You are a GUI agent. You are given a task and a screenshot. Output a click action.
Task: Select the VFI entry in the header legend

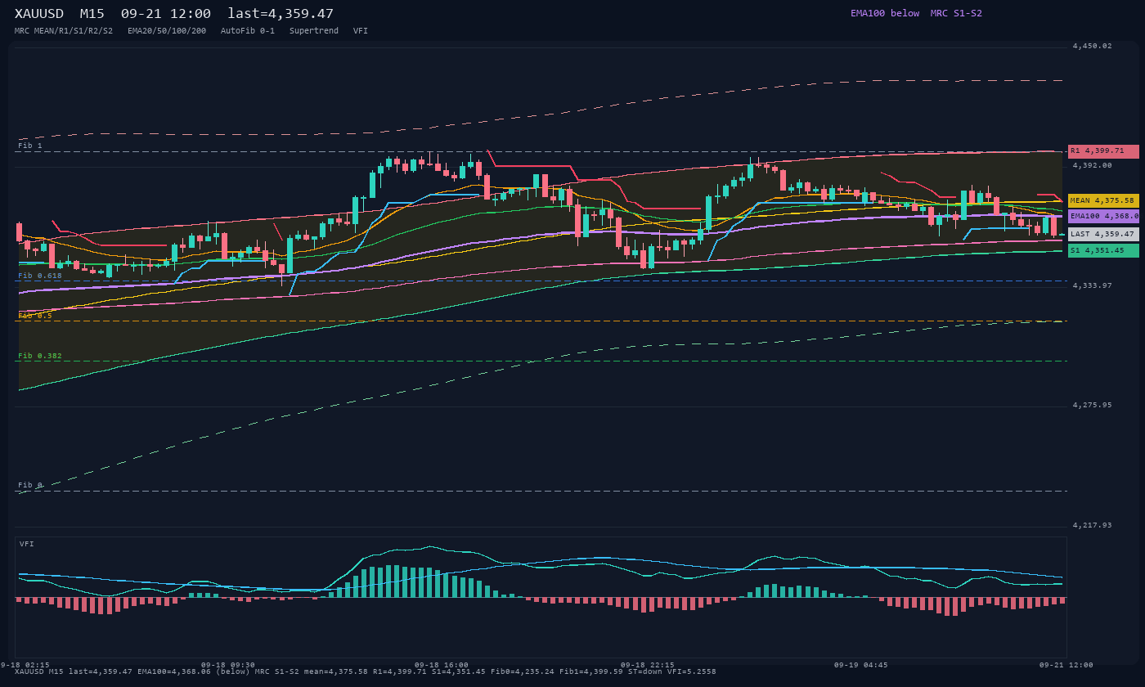click(x=361, y=31)
